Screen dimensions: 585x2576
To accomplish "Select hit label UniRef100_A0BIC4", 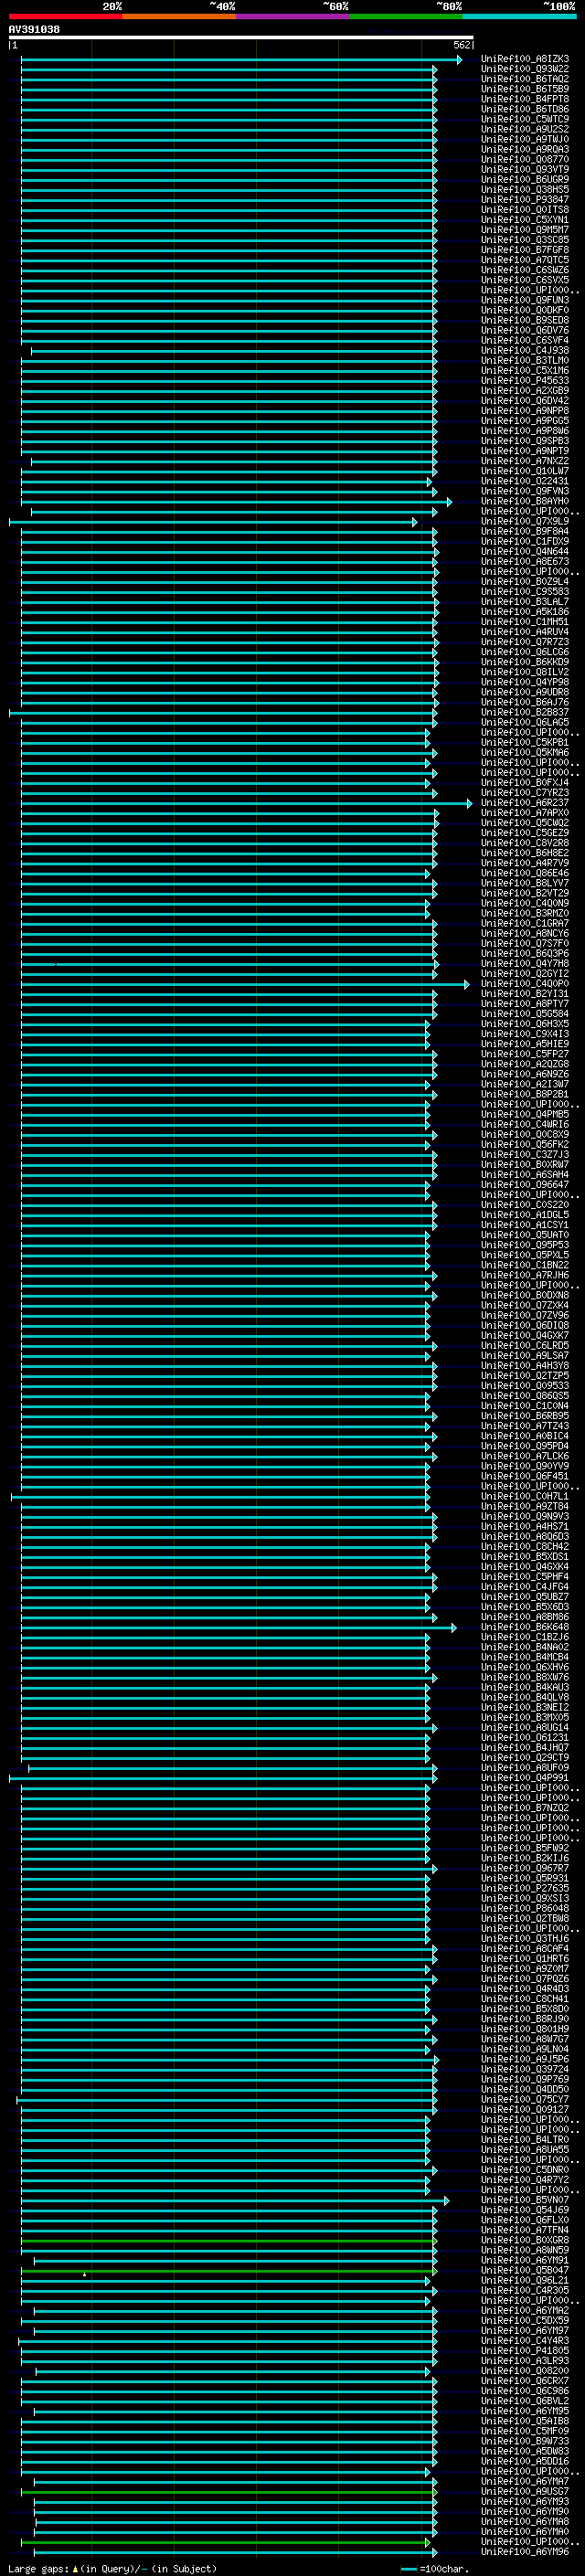I will coord(525,1436).
